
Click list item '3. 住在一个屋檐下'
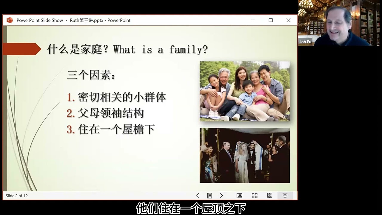(x=111, y=129)
